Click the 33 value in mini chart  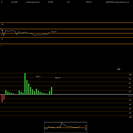click(x=86, y=126)
